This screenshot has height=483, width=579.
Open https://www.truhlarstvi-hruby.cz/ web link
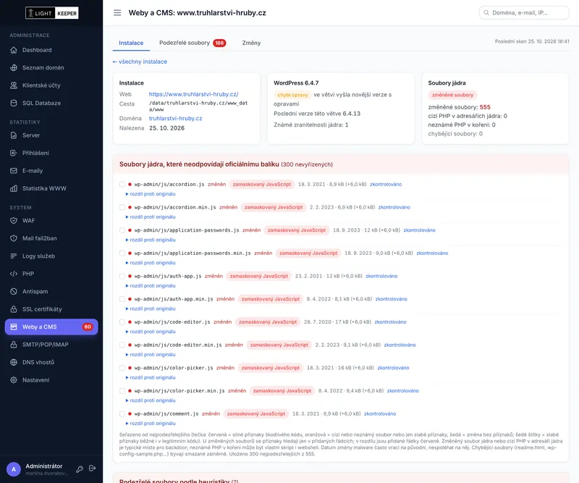(x=193, y=94)
